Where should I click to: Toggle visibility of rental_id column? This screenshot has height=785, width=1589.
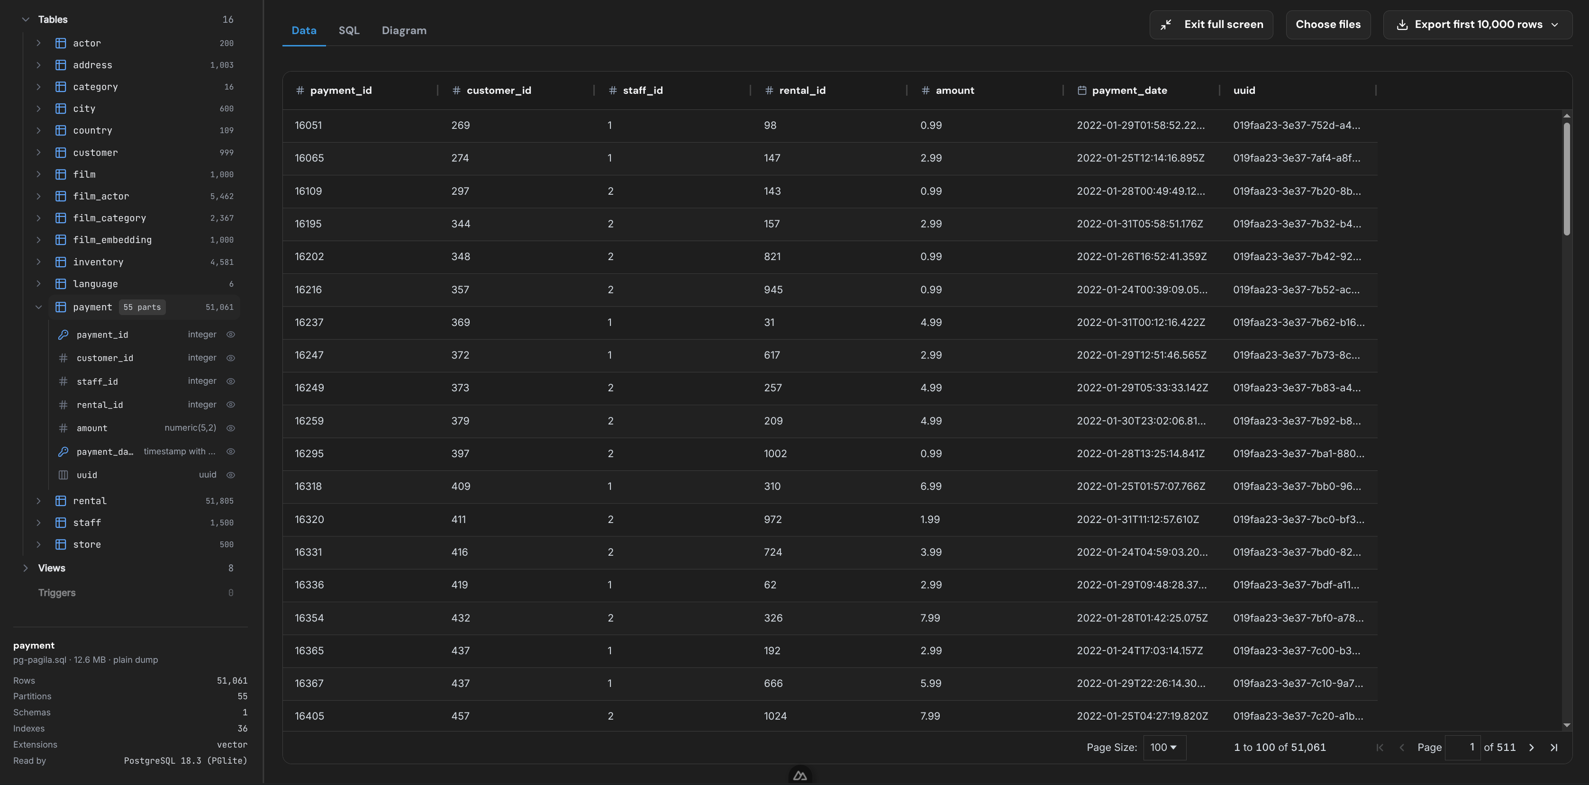pyautogui.click(x=231, y=405)
